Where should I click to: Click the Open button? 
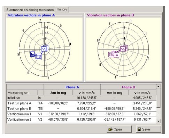click(x=119, y=129)
